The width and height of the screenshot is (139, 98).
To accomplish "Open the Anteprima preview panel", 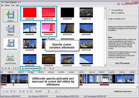I will pyautogui.click(x=10, y=30).
